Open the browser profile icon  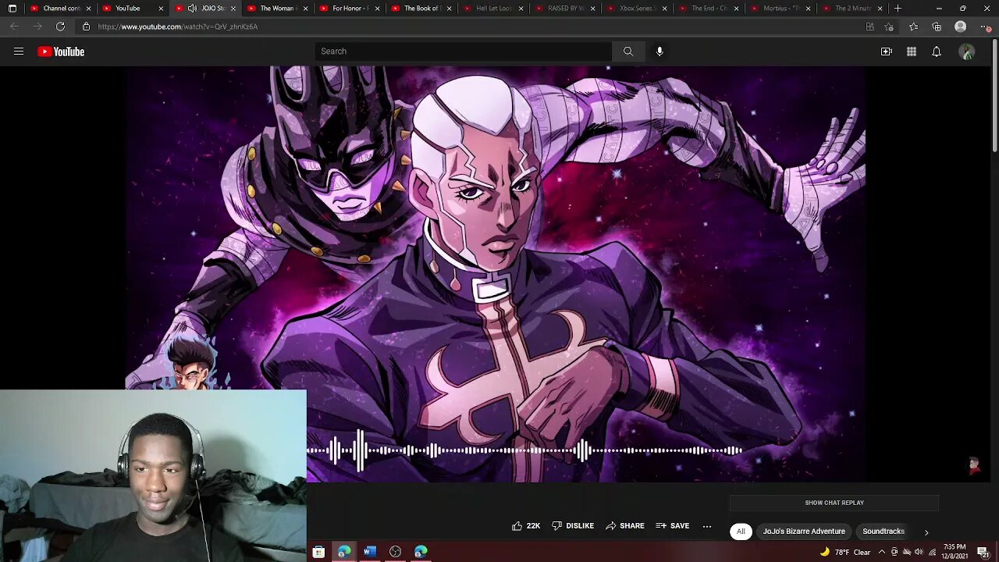pos(961,27)
